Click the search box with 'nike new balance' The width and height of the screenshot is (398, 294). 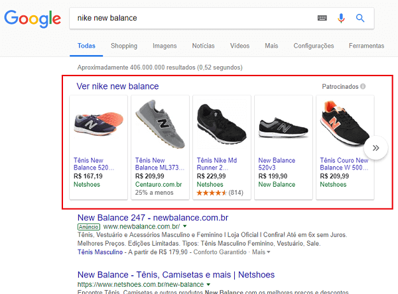tap(192, 19)
